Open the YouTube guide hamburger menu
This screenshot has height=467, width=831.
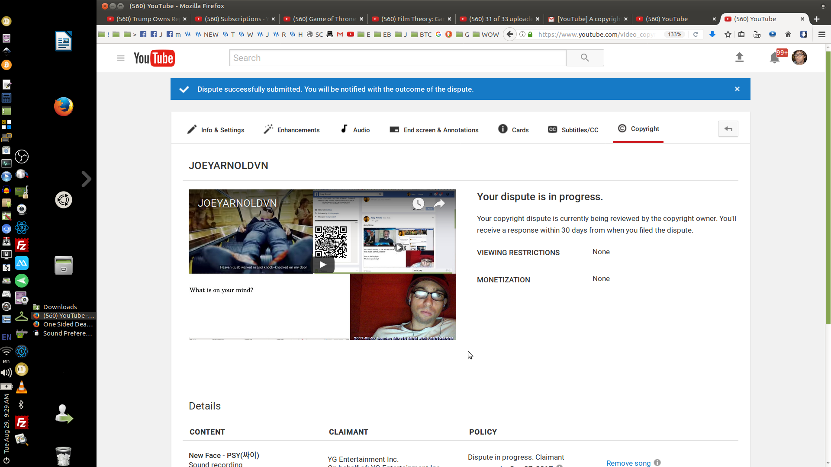(120, 58)
